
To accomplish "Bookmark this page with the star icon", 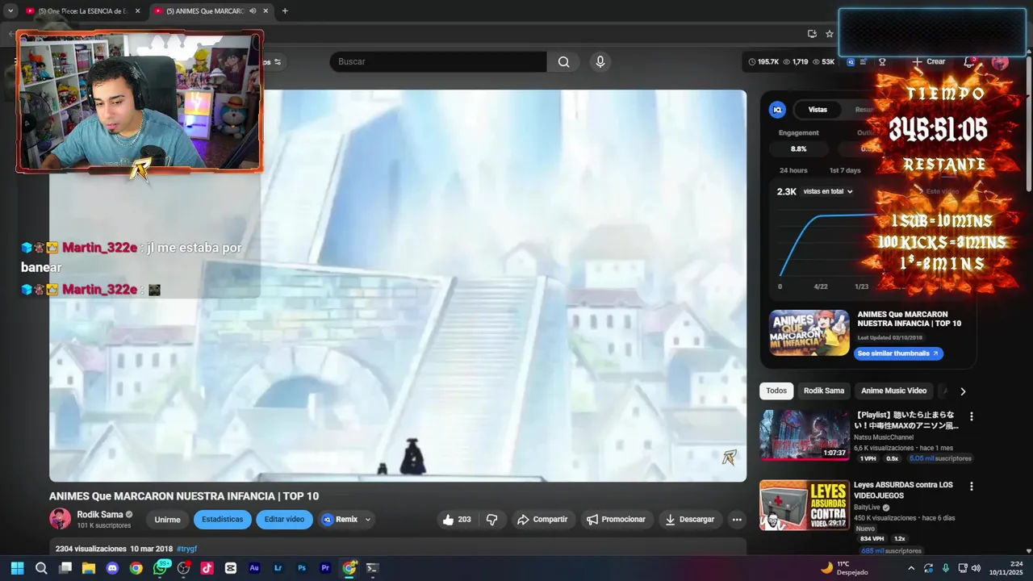I will 829,34.
